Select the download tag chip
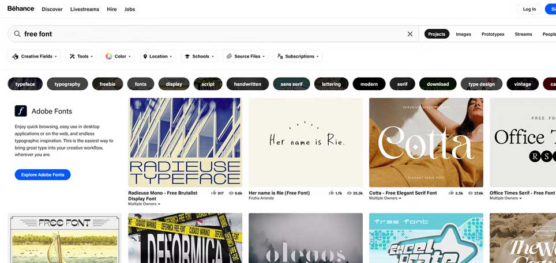Screen dimensions: 556x263 click(x=438, y=84)
